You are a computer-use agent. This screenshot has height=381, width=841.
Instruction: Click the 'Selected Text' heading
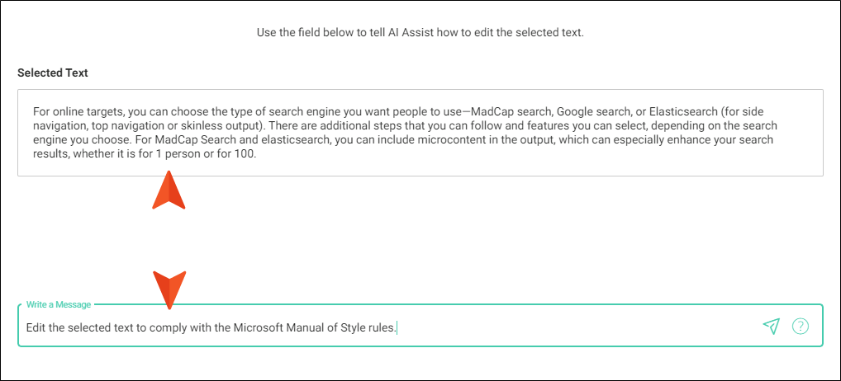tap(53, 73)
